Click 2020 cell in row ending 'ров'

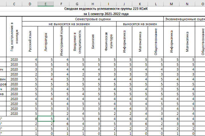coord(14,84)
